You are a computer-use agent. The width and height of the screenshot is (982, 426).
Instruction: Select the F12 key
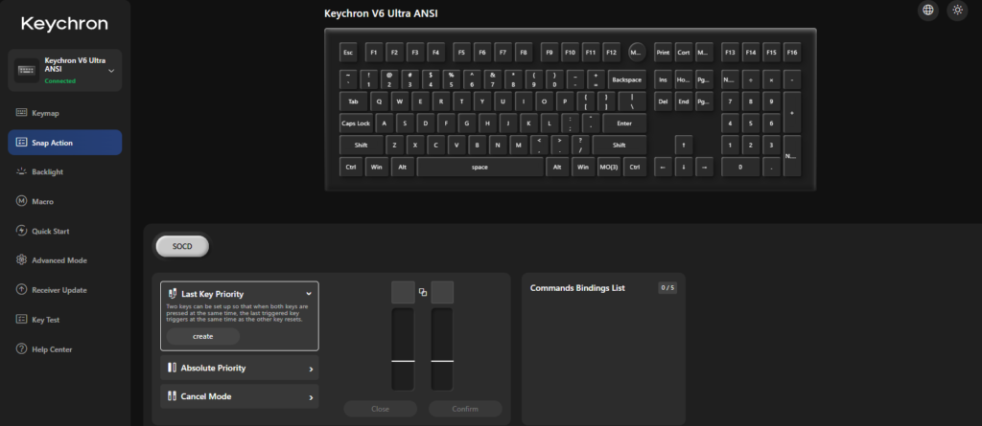pos(611,53)
